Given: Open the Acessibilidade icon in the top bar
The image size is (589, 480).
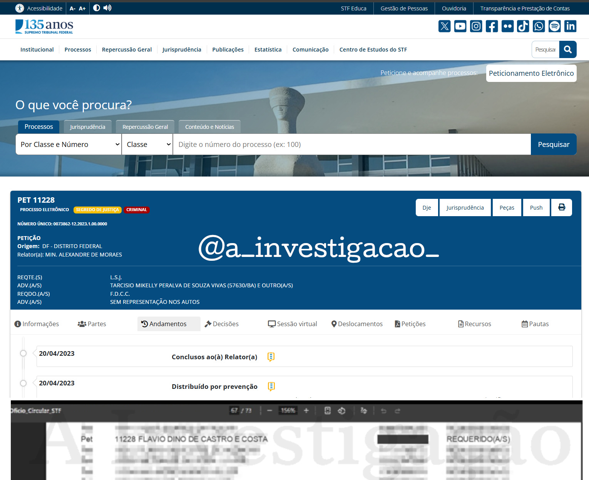Looking at the screenshot, I should (x=20, y=8).
